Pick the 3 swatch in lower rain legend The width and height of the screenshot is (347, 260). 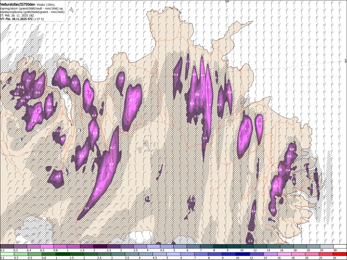point(118,254)
